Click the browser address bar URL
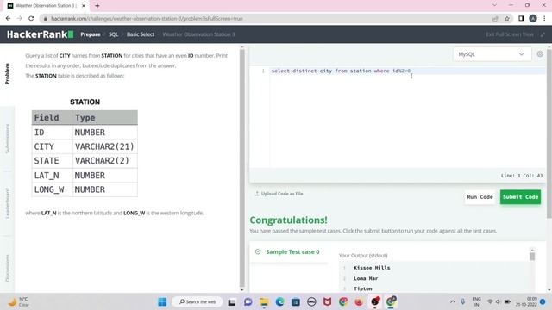The width and height of the screenshot is (552, 310). click(x=147, y=19)
